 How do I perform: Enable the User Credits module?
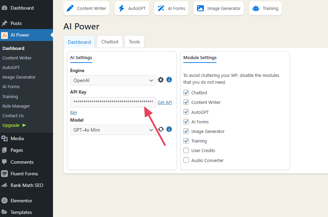[186, 150]
